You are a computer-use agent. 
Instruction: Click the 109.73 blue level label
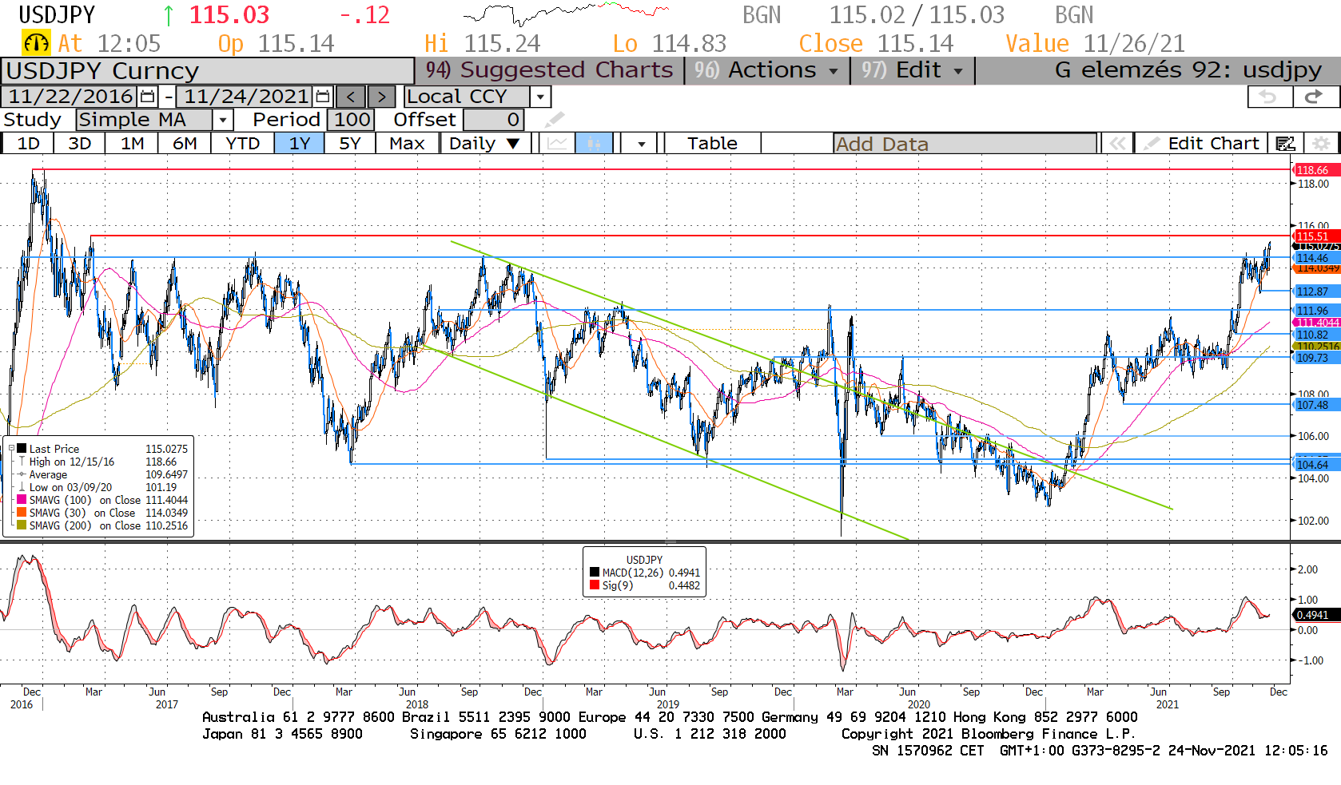(1315, 358)
